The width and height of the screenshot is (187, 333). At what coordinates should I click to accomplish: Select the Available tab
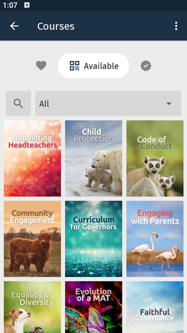(x=94, y=66)
